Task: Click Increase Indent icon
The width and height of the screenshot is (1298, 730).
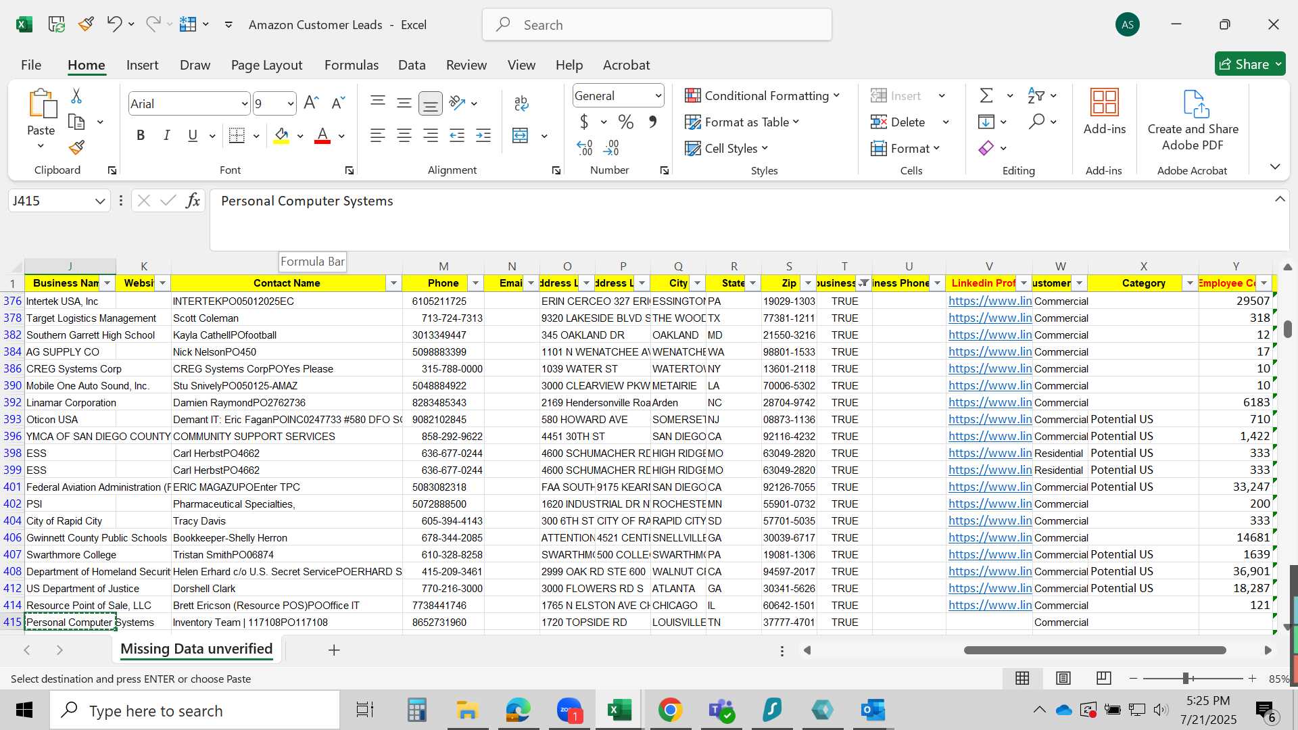Action: (483, 135)
